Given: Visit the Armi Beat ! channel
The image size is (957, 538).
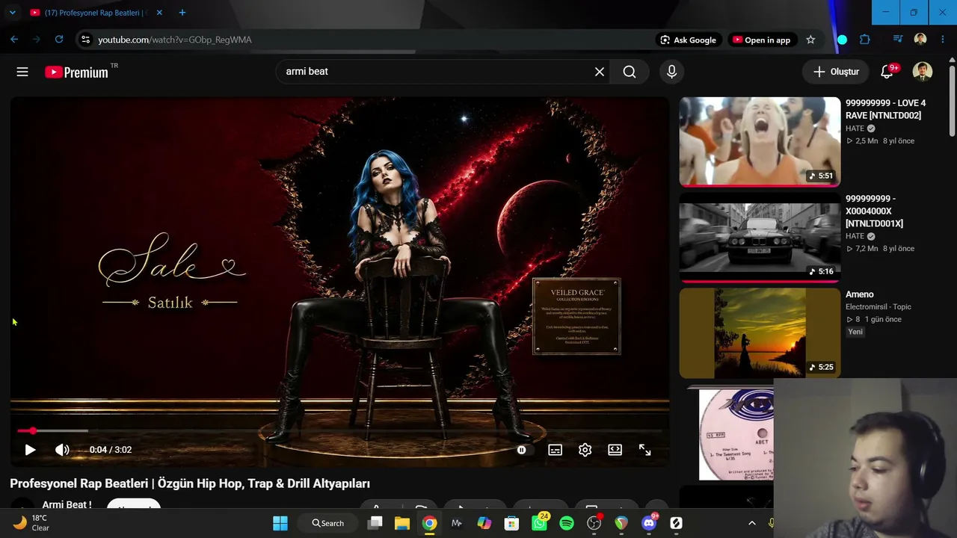Looking at the screenshot, I should tap(67, 505).
